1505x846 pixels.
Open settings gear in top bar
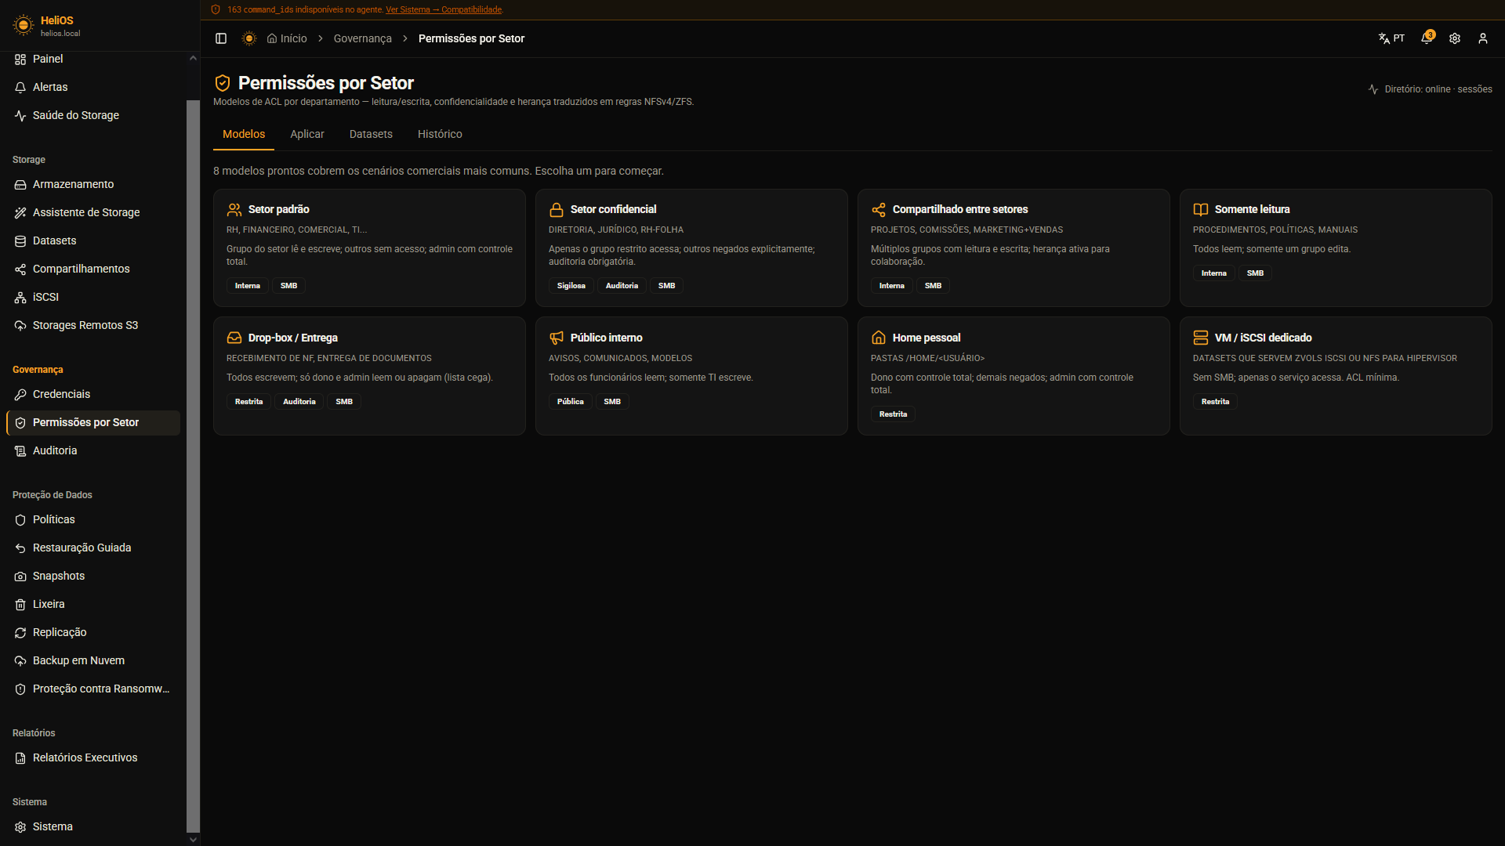[1455, 38]
